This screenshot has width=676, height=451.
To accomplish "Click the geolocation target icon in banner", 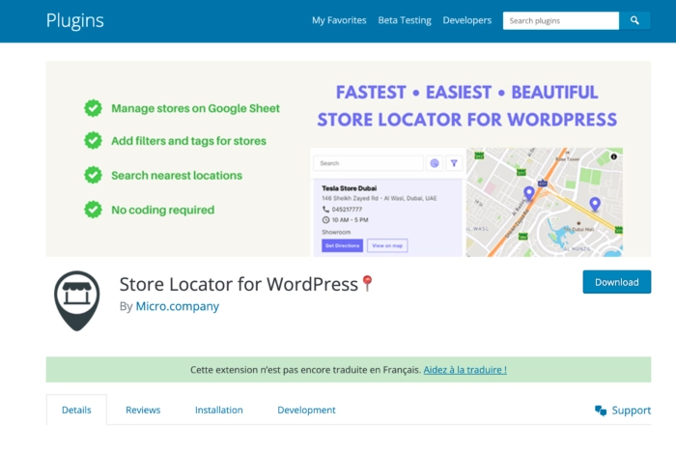I will pos(435,163).
